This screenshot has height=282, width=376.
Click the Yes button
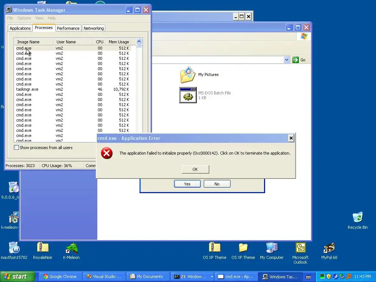(187, 184)
